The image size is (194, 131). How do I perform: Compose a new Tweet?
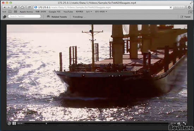pos(185,17)
